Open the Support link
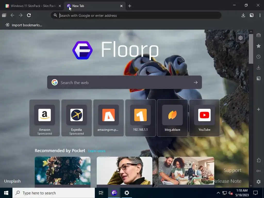The image size is (264, 198). pos(233,170)
